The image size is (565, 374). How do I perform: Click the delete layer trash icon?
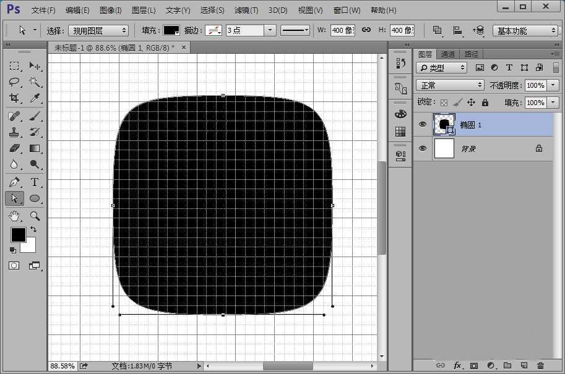[x=541, y=365]
